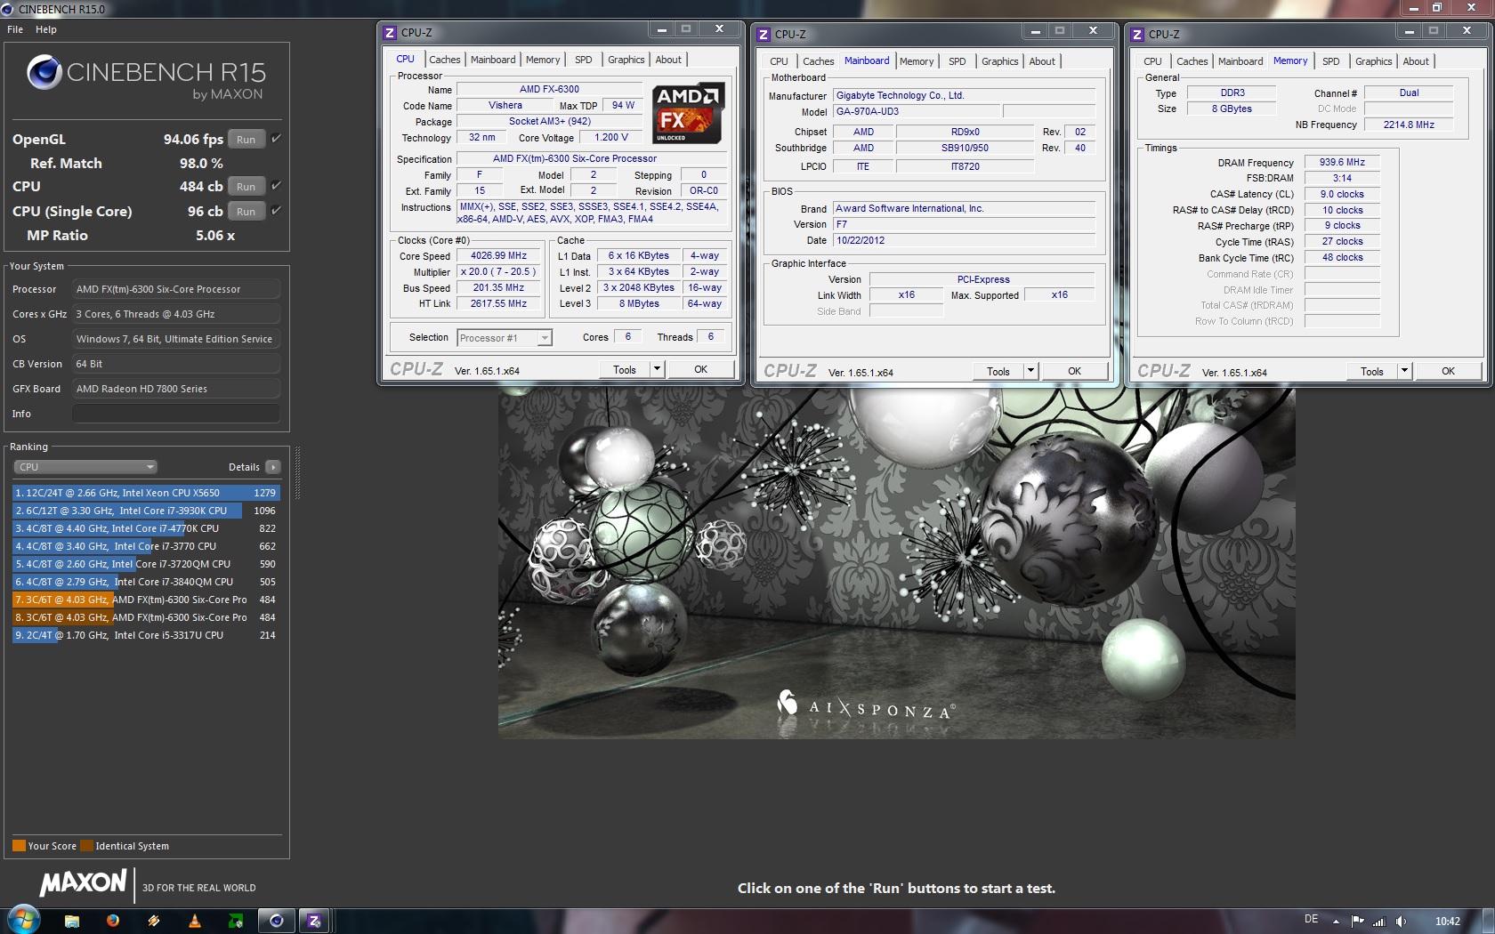The width and height of the screenshot is (1495, 934).
Task: Run the CPU Single Core benchmark
Action: (x=246, y=212)
